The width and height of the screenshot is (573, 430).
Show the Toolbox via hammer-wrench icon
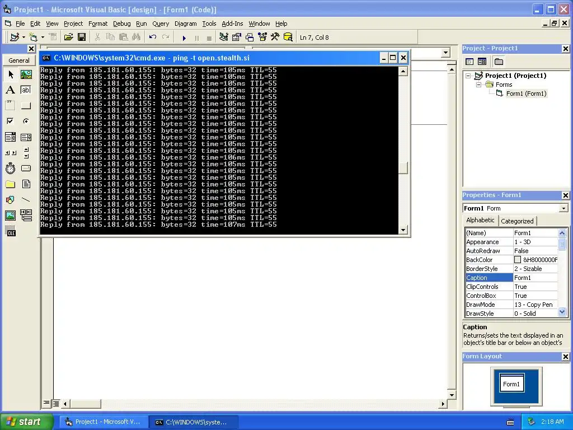275,37
